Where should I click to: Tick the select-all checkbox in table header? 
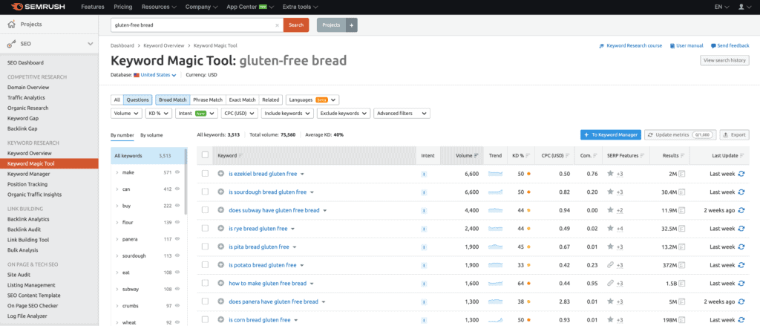tap(205, 155)
